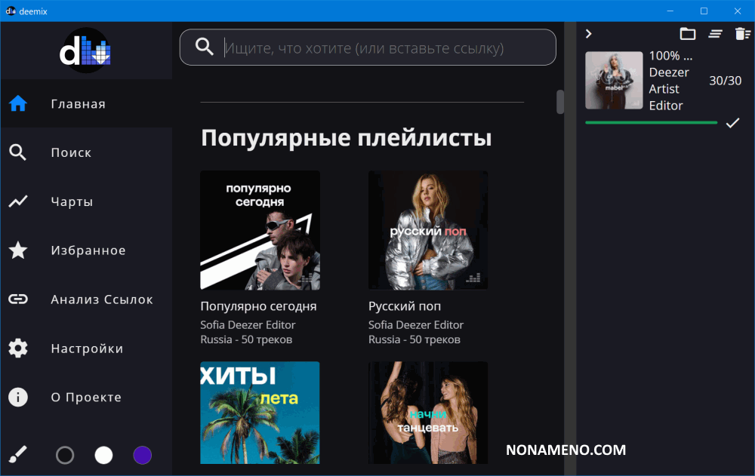Select the white theme circle
The image size is (755, 476).
pyautogui.click(x=103, y=455)
